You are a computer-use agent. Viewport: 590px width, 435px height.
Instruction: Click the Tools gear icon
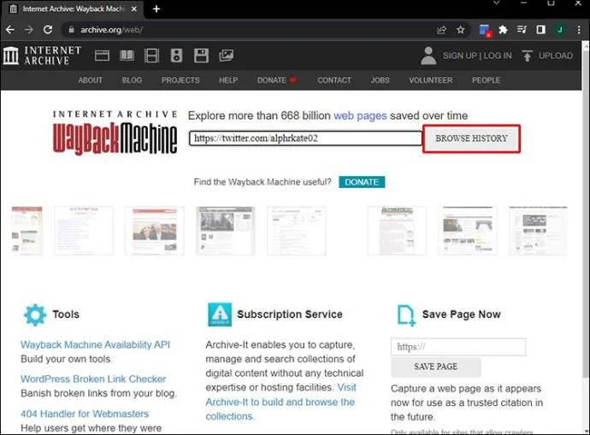pyautogui.click(x=35, y=314)
